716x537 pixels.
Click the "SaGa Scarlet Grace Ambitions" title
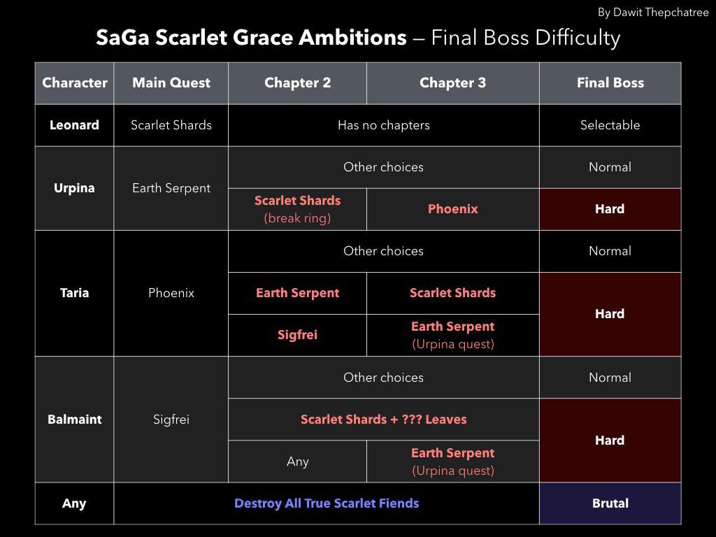point(251,37)
